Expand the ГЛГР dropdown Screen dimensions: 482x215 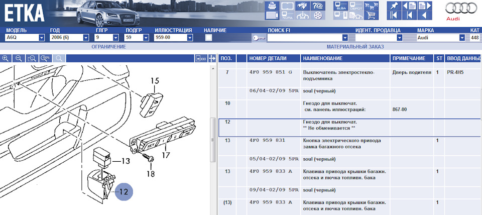[116, 38]
